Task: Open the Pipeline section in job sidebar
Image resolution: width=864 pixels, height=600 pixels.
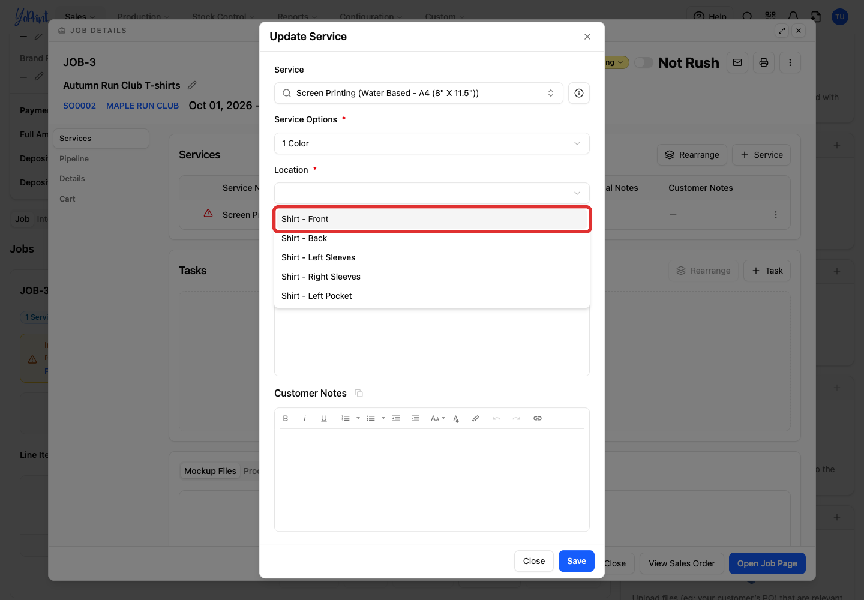Action: (x=74, y=158)
